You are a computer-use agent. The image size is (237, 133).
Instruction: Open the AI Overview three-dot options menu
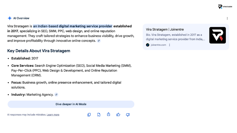pyautogui.click(x=227, y=18)
